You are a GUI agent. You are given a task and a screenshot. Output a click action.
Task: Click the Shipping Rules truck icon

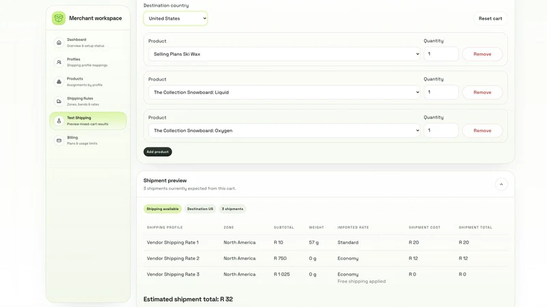[x=59, y=101]
